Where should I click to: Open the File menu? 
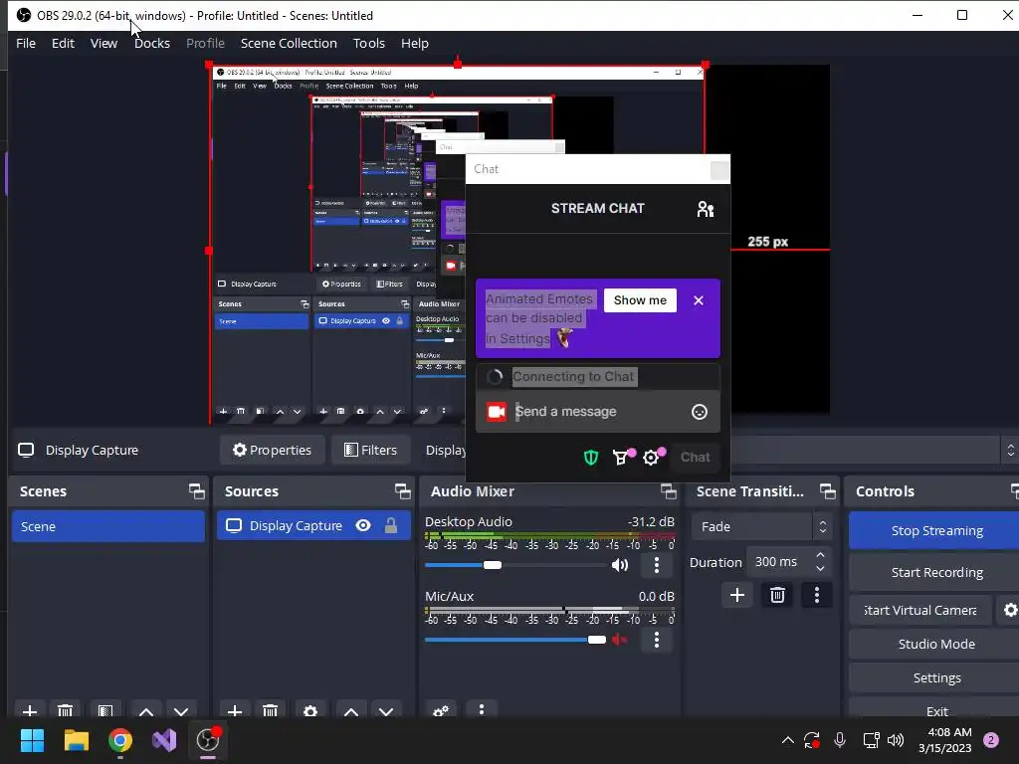(26, 43)
